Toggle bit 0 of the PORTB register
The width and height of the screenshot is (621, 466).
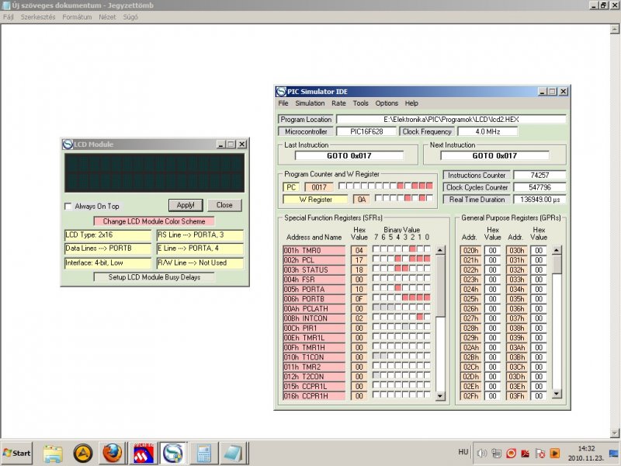point(427,297)
